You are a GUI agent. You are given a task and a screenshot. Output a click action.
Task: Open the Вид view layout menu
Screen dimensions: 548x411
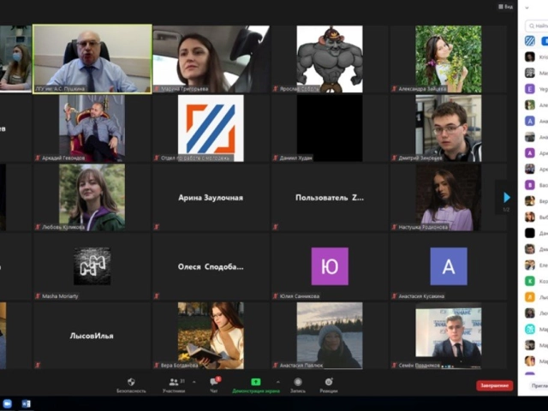(505, 6)
